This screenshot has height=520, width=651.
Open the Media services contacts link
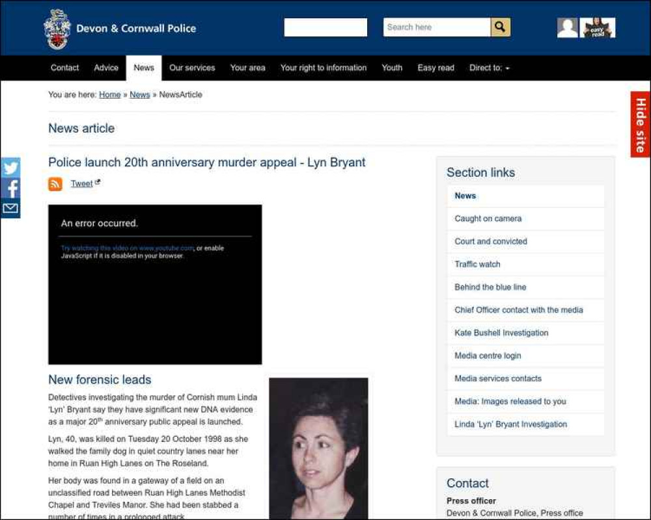pyautogui.click(x=525, y=378)
